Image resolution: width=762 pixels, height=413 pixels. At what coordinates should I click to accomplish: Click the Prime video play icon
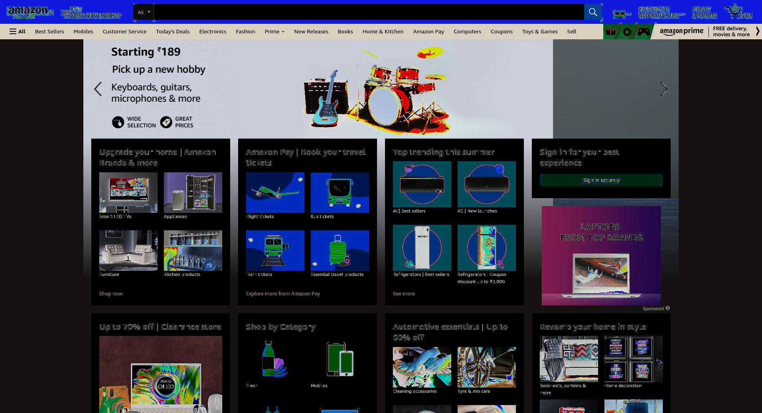coord(627,31)
